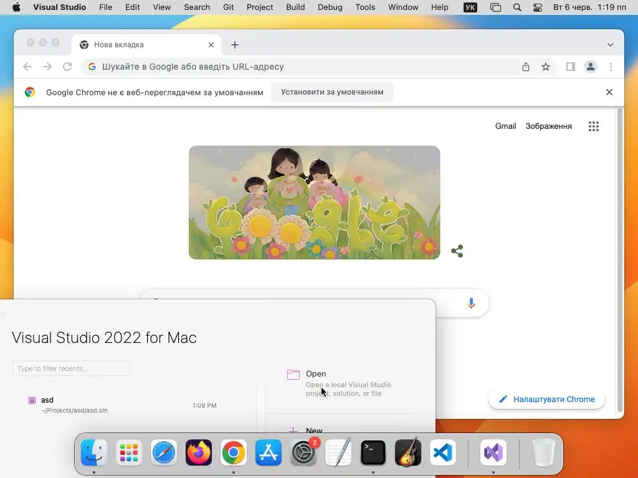Focus the Chrome URL address bar
This screenshot has width=638, height=478.
pyautogui.click(x=301, y=67)
